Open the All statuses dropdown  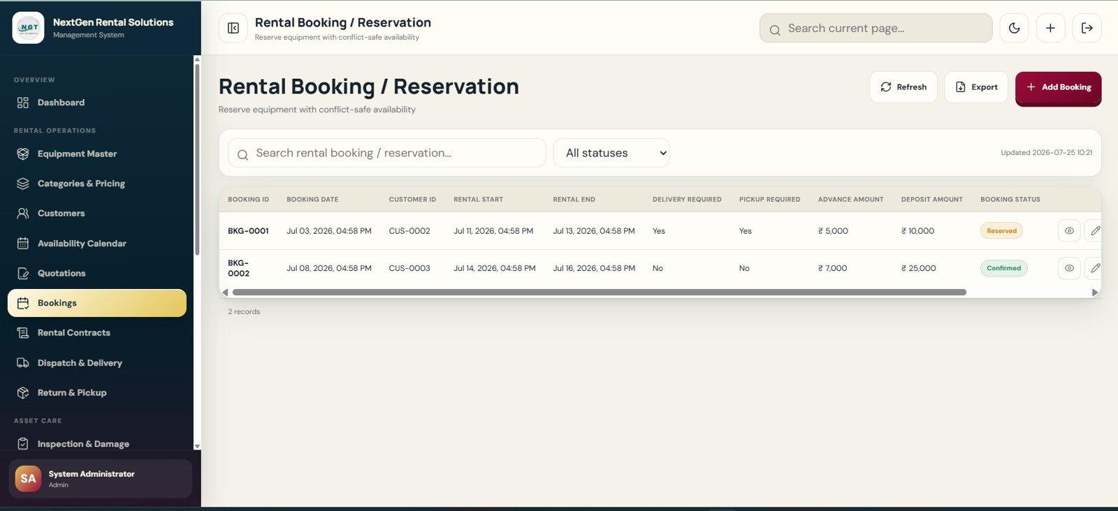coord(611,153)
